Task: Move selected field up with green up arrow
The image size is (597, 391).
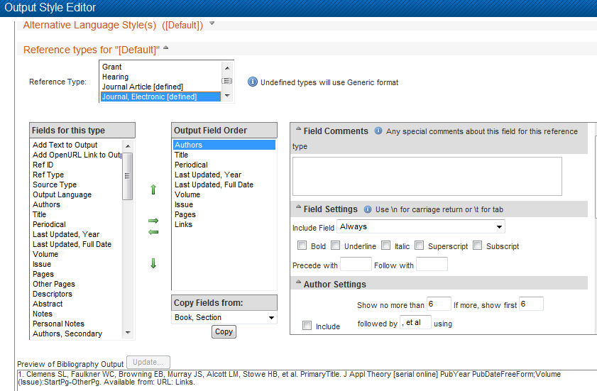Action: pos(153,189)
